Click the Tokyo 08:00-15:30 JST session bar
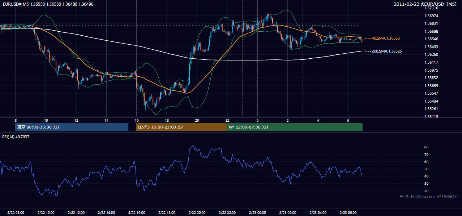Viewport: 462px width, 216px height. (x=72, y=127)
